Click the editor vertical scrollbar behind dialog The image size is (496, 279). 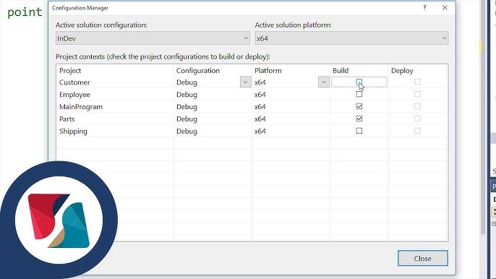point(483,117)
